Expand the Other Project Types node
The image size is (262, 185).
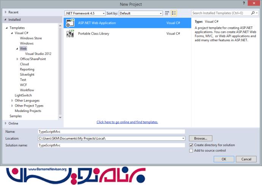12,106
